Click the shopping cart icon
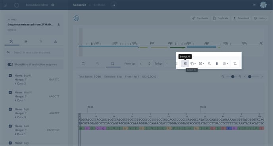Image resolution: width=273 pixels, height=146 pixels. [254, 5]
